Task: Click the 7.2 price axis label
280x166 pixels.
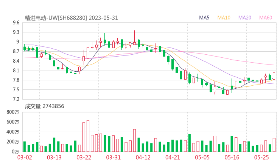Action: (x=16, y=99)
